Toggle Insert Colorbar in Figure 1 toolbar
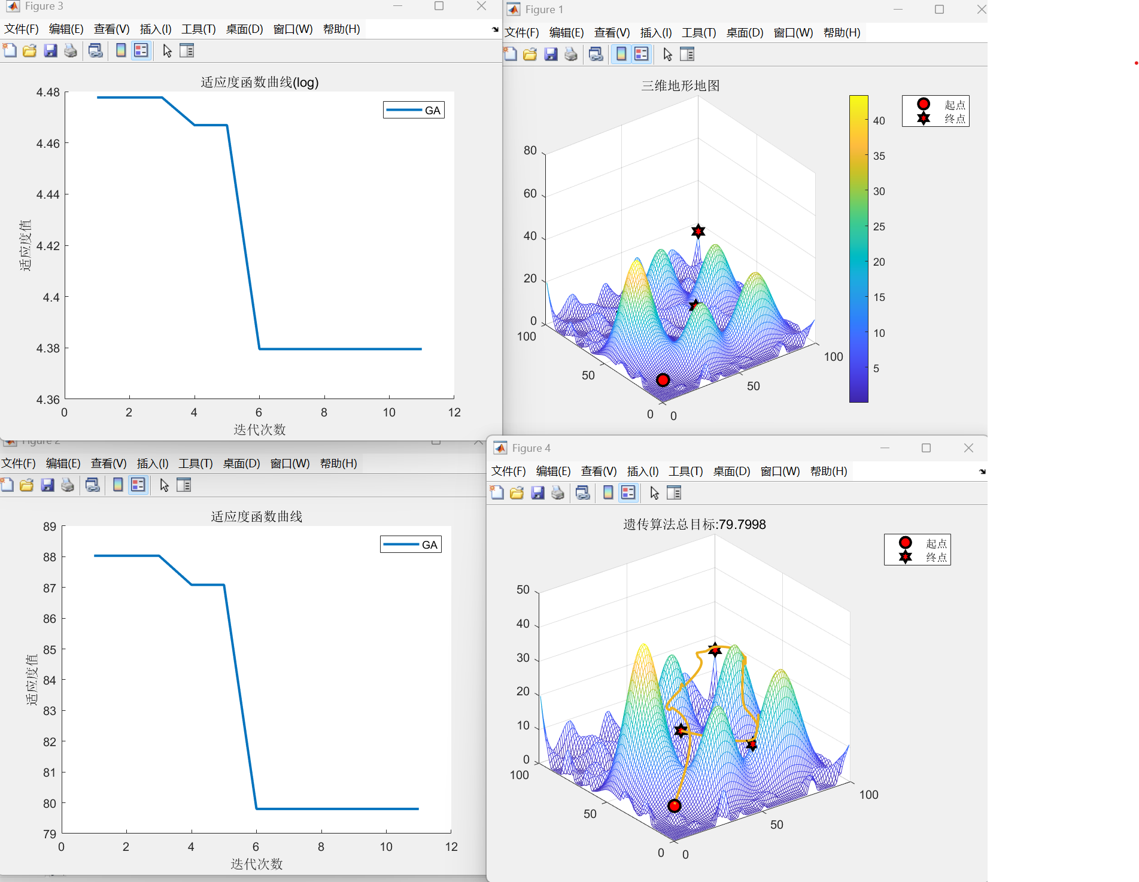Image resolution: width=1139 pixels, height=882 pixels. point(621,54)
